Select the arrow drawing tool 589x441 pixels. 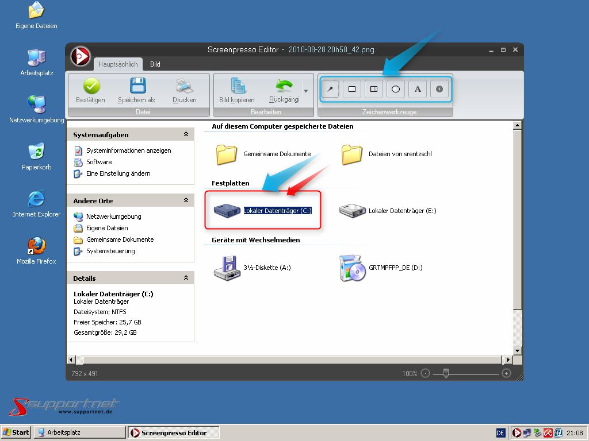(x=330, y=89)
